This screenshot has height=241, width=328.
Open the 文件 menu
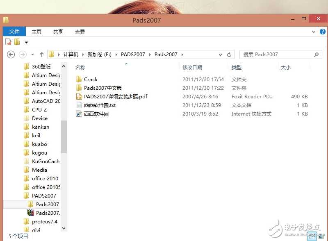(x=14, y=31)
